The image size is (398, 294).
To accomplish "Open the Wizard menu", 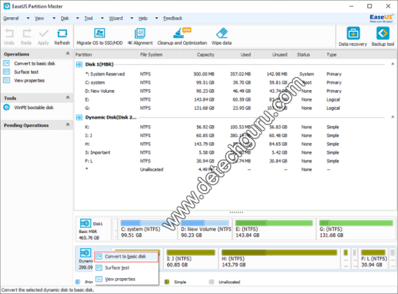I will click(x=116, y=18).
